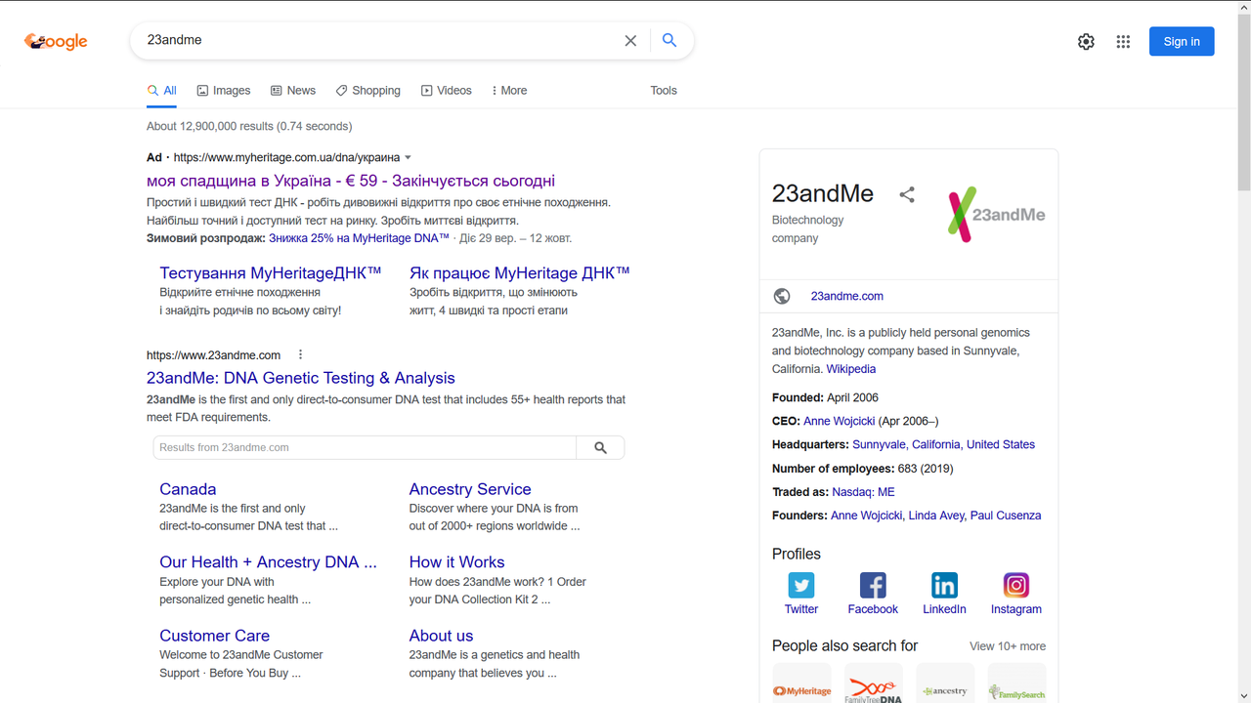Click founder Linda Avey link
This screenshot has height=703, width=1251.
936,516
